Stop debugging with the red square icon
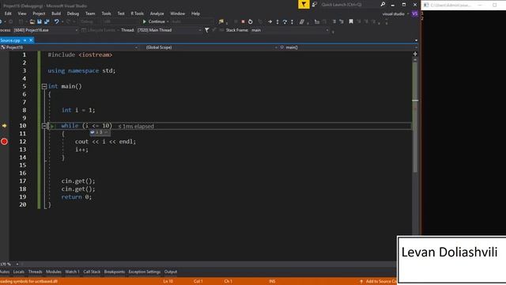 click(243, 21)
